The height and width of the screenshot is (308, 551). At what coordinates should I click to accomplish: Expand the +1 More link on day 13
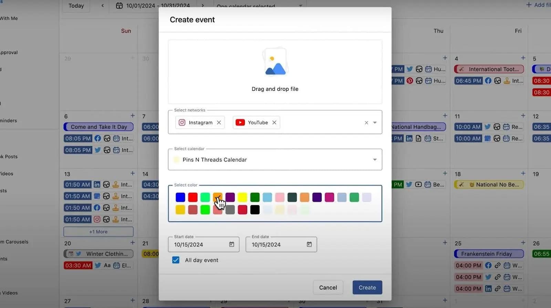(98, 232)
